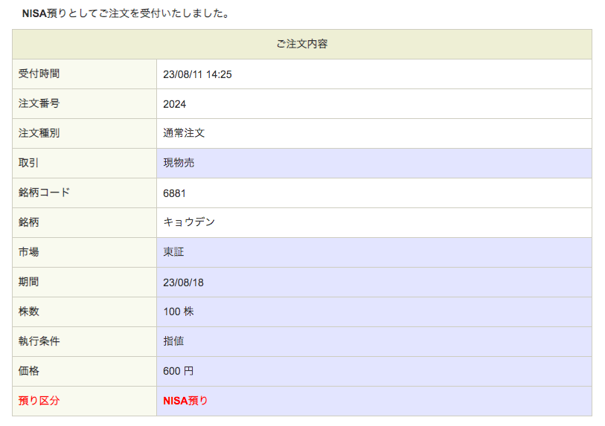Select the 'ご注文内容' table header

coord(301,44)
